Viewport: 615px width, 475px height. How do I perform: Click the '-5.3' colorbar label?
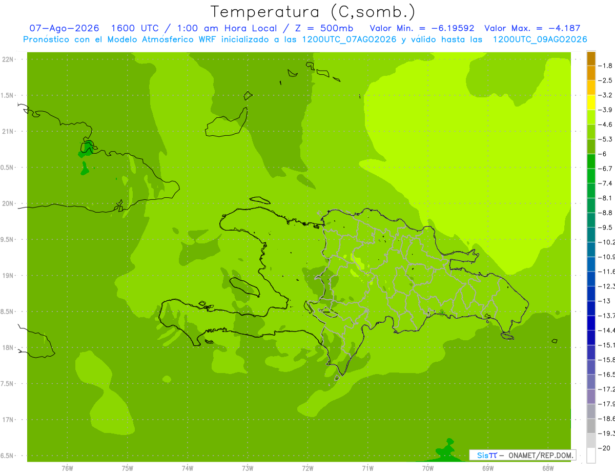point(605,139)
